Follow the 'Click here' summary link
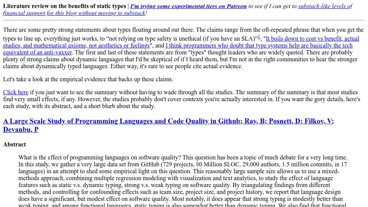Viewport: 368px width, 207px height. pos(15,92)
